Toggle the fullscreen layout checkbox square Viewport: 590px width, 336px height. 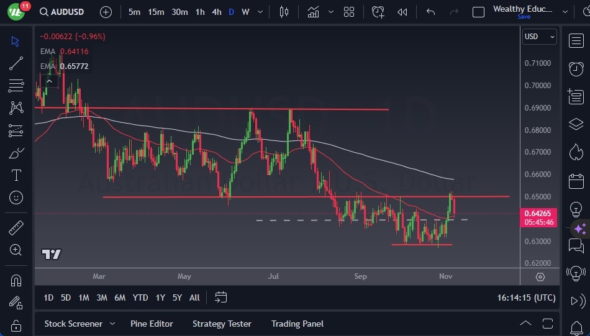478,12
